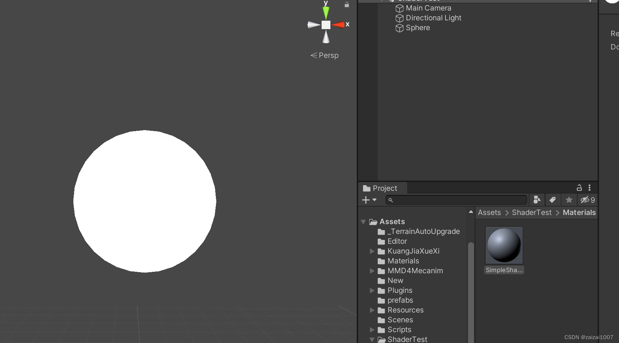Toggle the padlock icon in the Scene view
The width and height of the screenshot is (619, 343).
(347, 5)
